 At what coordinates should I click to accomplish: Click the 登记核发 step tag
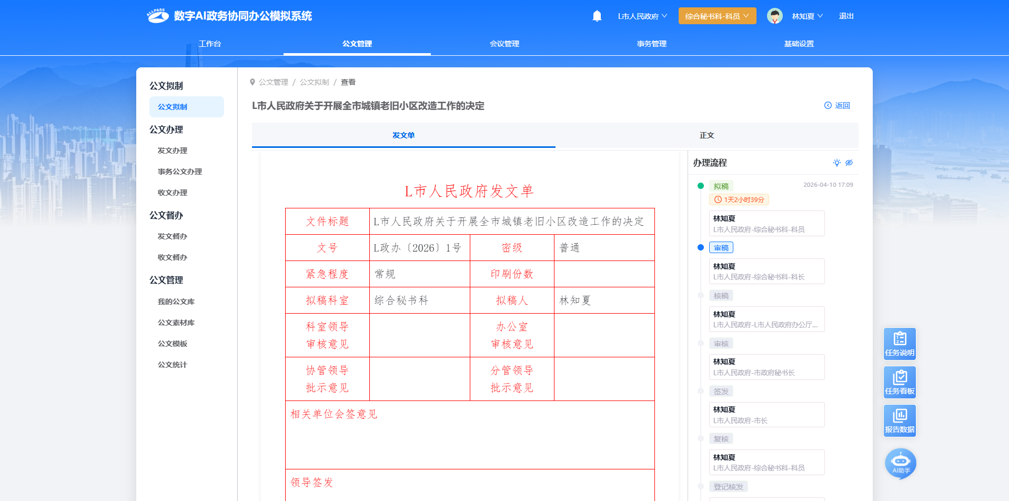(729, 487)
